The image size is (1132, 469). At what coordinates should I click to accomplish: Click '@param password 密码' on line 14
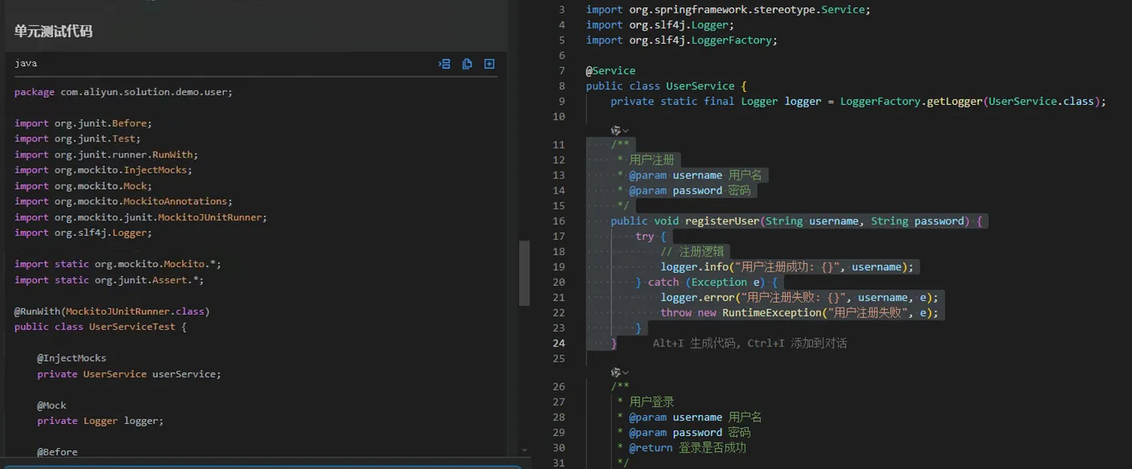683,191
